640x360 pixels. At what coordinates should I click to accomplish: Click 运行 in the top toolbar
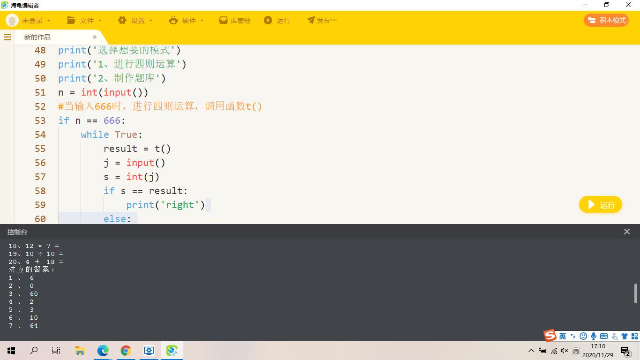point(277,21)
